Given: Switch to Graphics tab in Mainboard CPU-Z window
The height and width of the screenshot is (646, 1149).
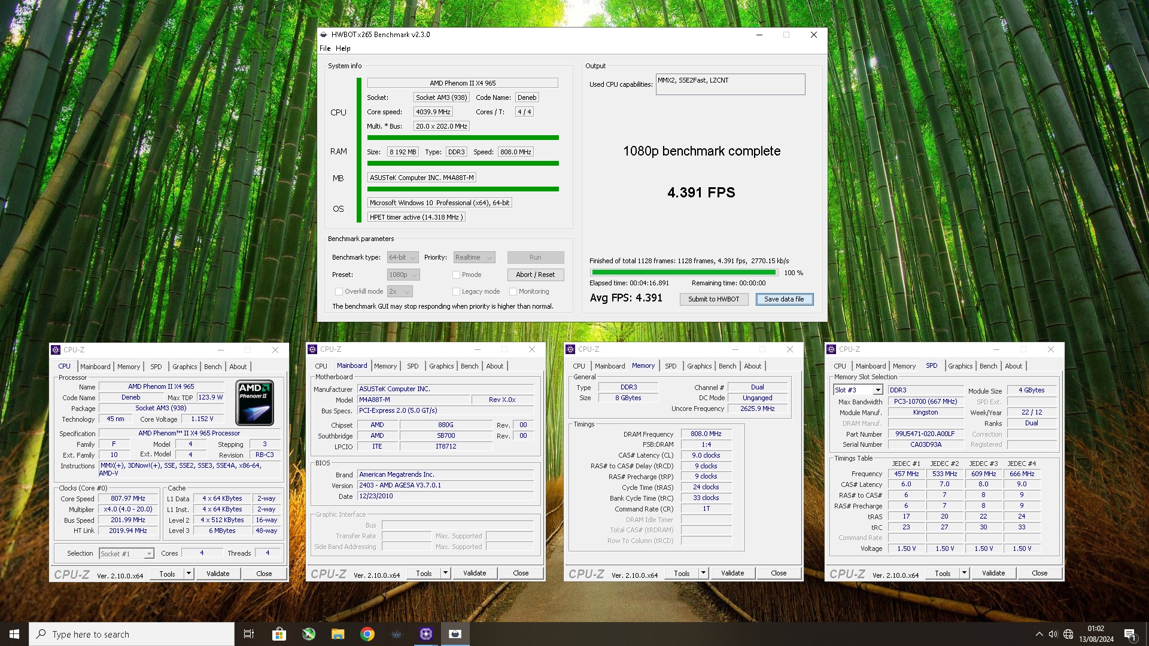Looking at the screenshot, I should point(442,366).
